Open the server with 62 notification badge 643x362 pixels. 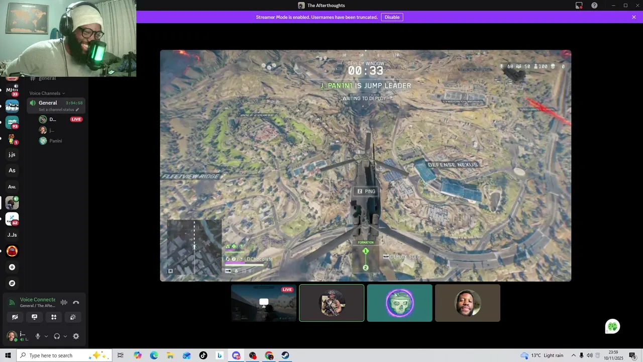click(12, 219)
